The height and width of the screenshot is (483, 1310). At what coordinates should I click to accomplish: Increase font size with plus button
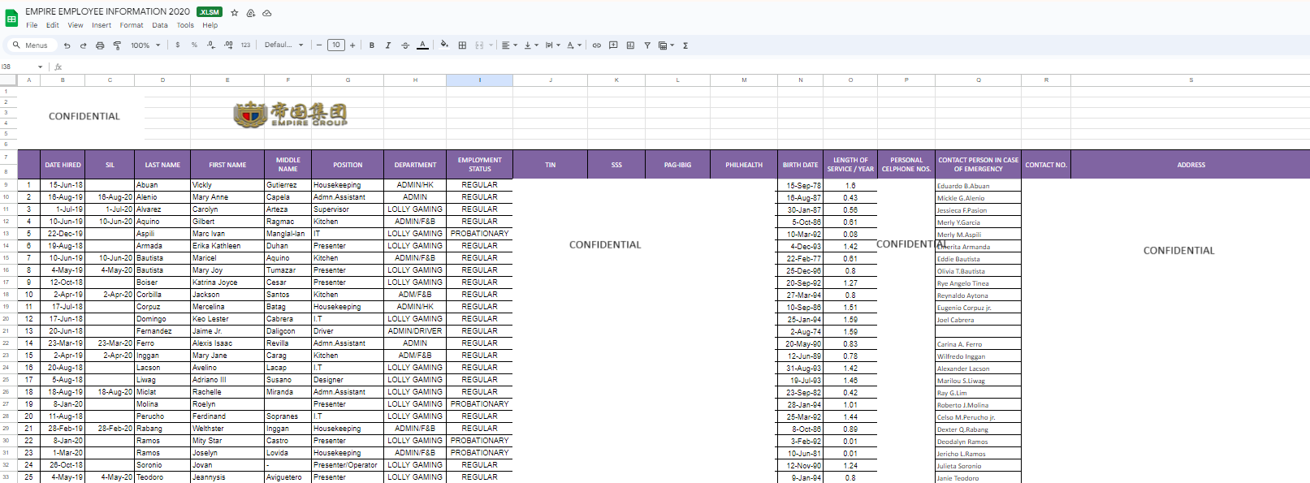point(352,45)
